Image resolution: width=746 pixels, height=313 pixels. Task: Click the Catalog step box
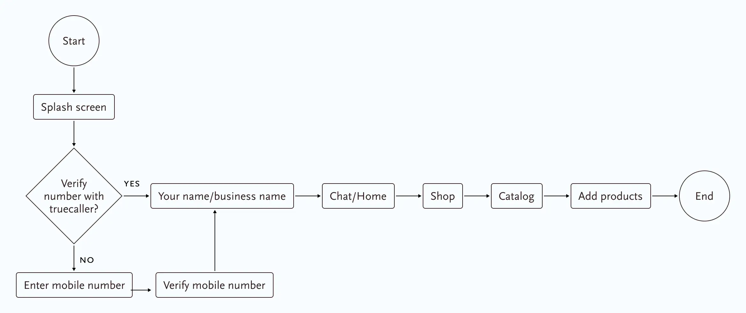pos(516,196)
